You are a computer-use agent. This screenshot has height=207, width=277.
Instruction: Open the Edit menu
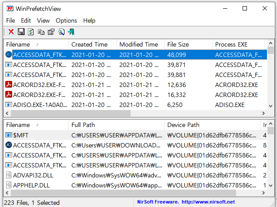26,20
